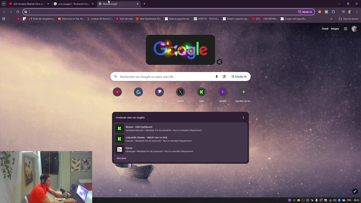Open the volume tray icon
361x203 pixels.
[334, 200]
